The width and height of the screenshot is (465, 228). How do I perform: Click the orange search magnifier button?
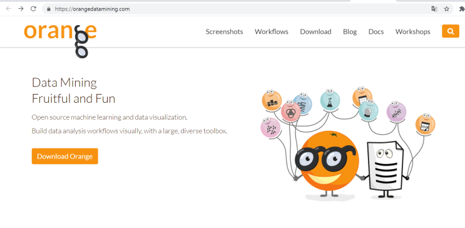click(451, 31)
